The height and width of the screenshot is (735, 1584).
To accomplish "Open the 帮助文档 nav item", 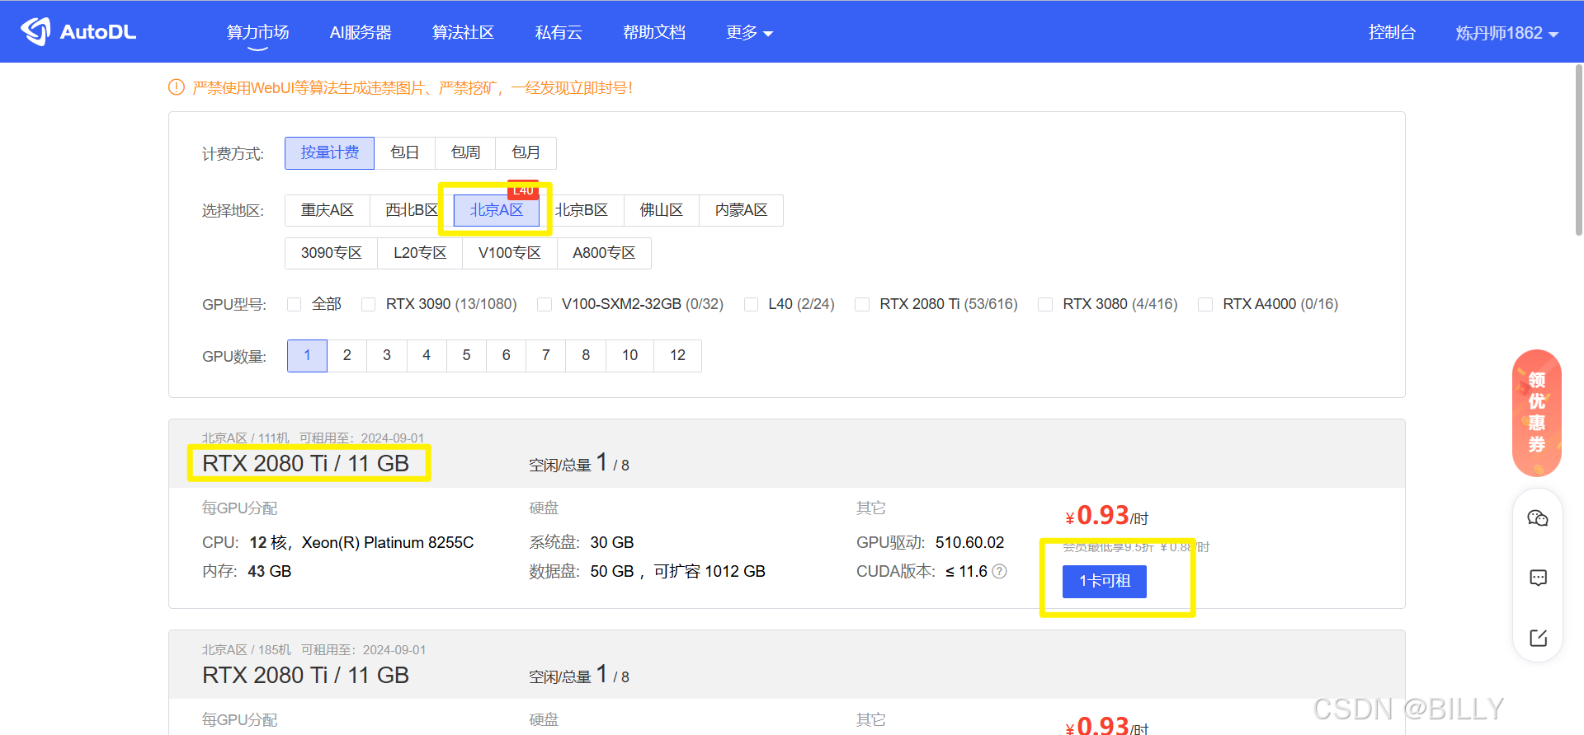I will point(654,32).
